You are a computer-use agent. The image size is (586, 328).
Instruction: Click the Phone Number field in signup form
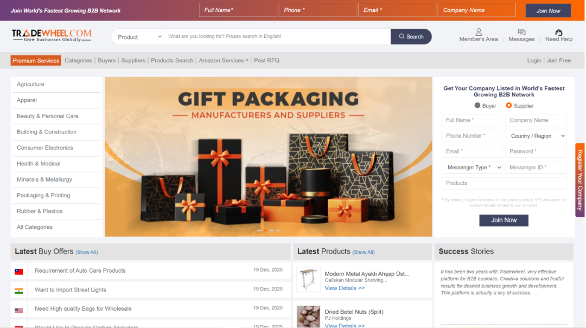pos(472,136)
